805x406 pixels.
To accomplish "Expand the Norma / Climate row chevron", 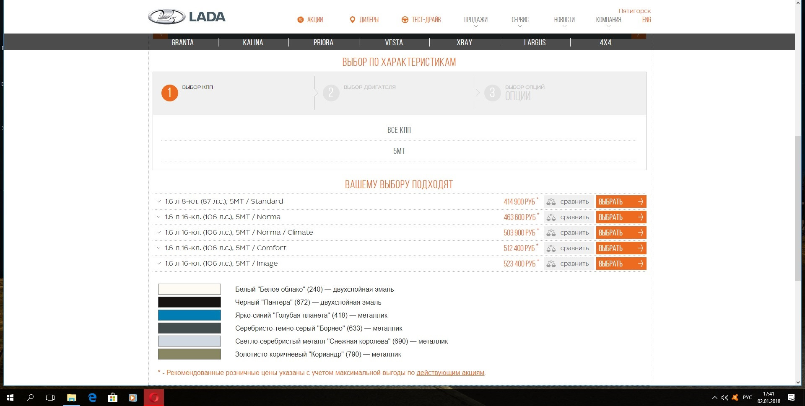I will click(x=158, y=233).
